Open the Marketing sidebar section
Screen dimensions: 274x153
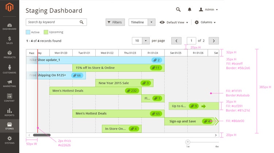point(9,84)
